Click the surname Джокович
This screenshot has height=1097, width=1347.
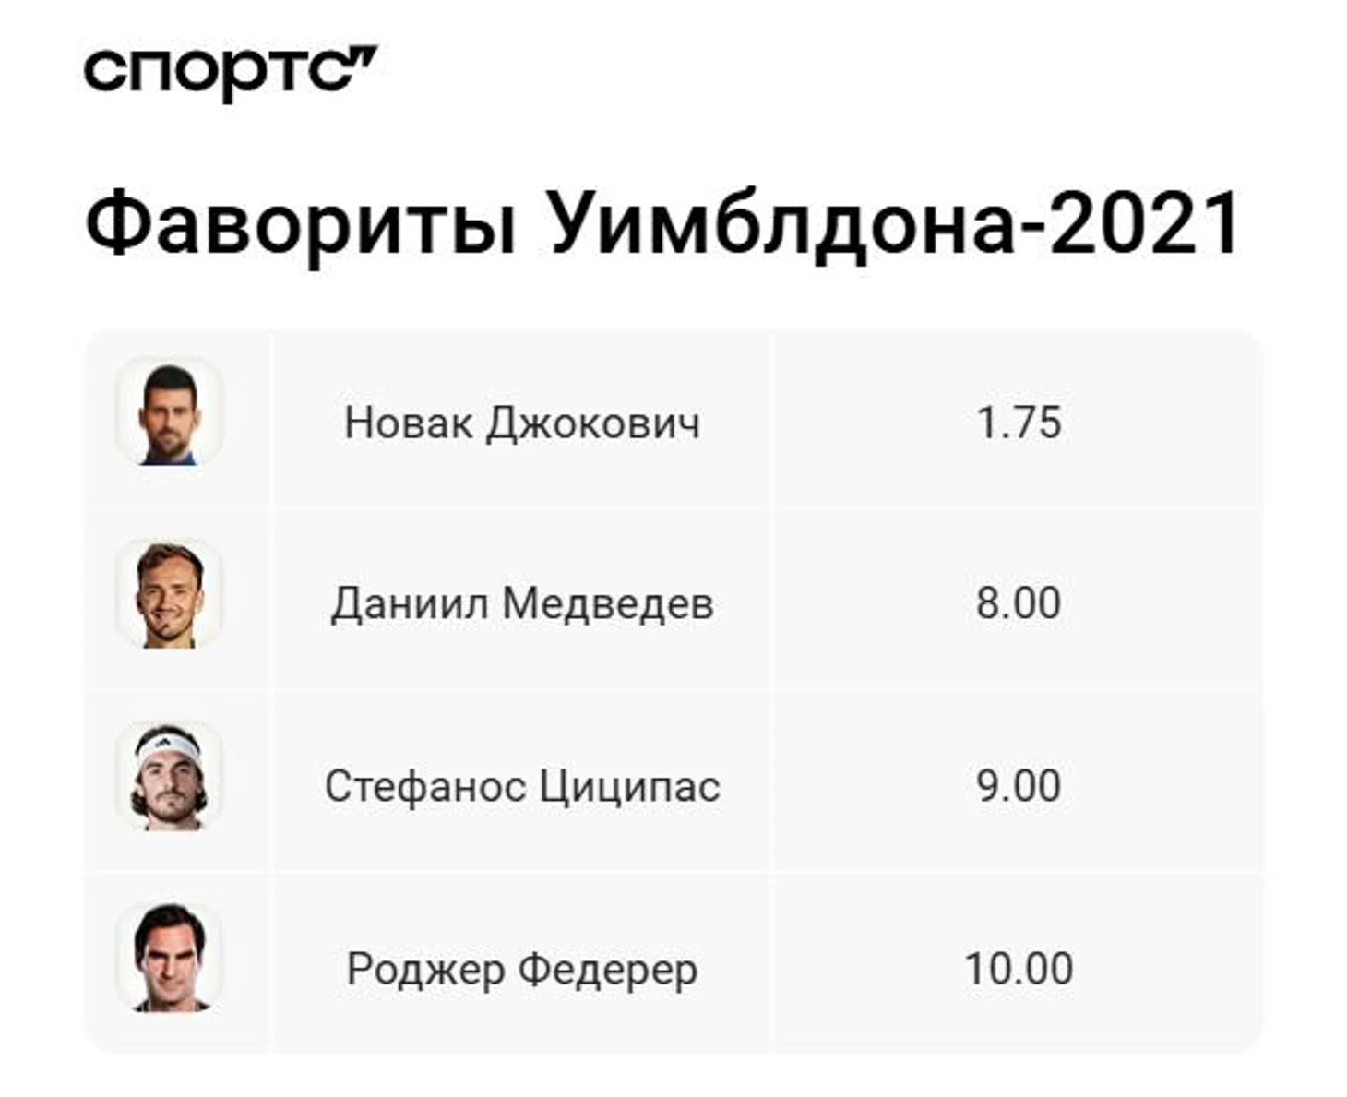click(x=592, y=423)
